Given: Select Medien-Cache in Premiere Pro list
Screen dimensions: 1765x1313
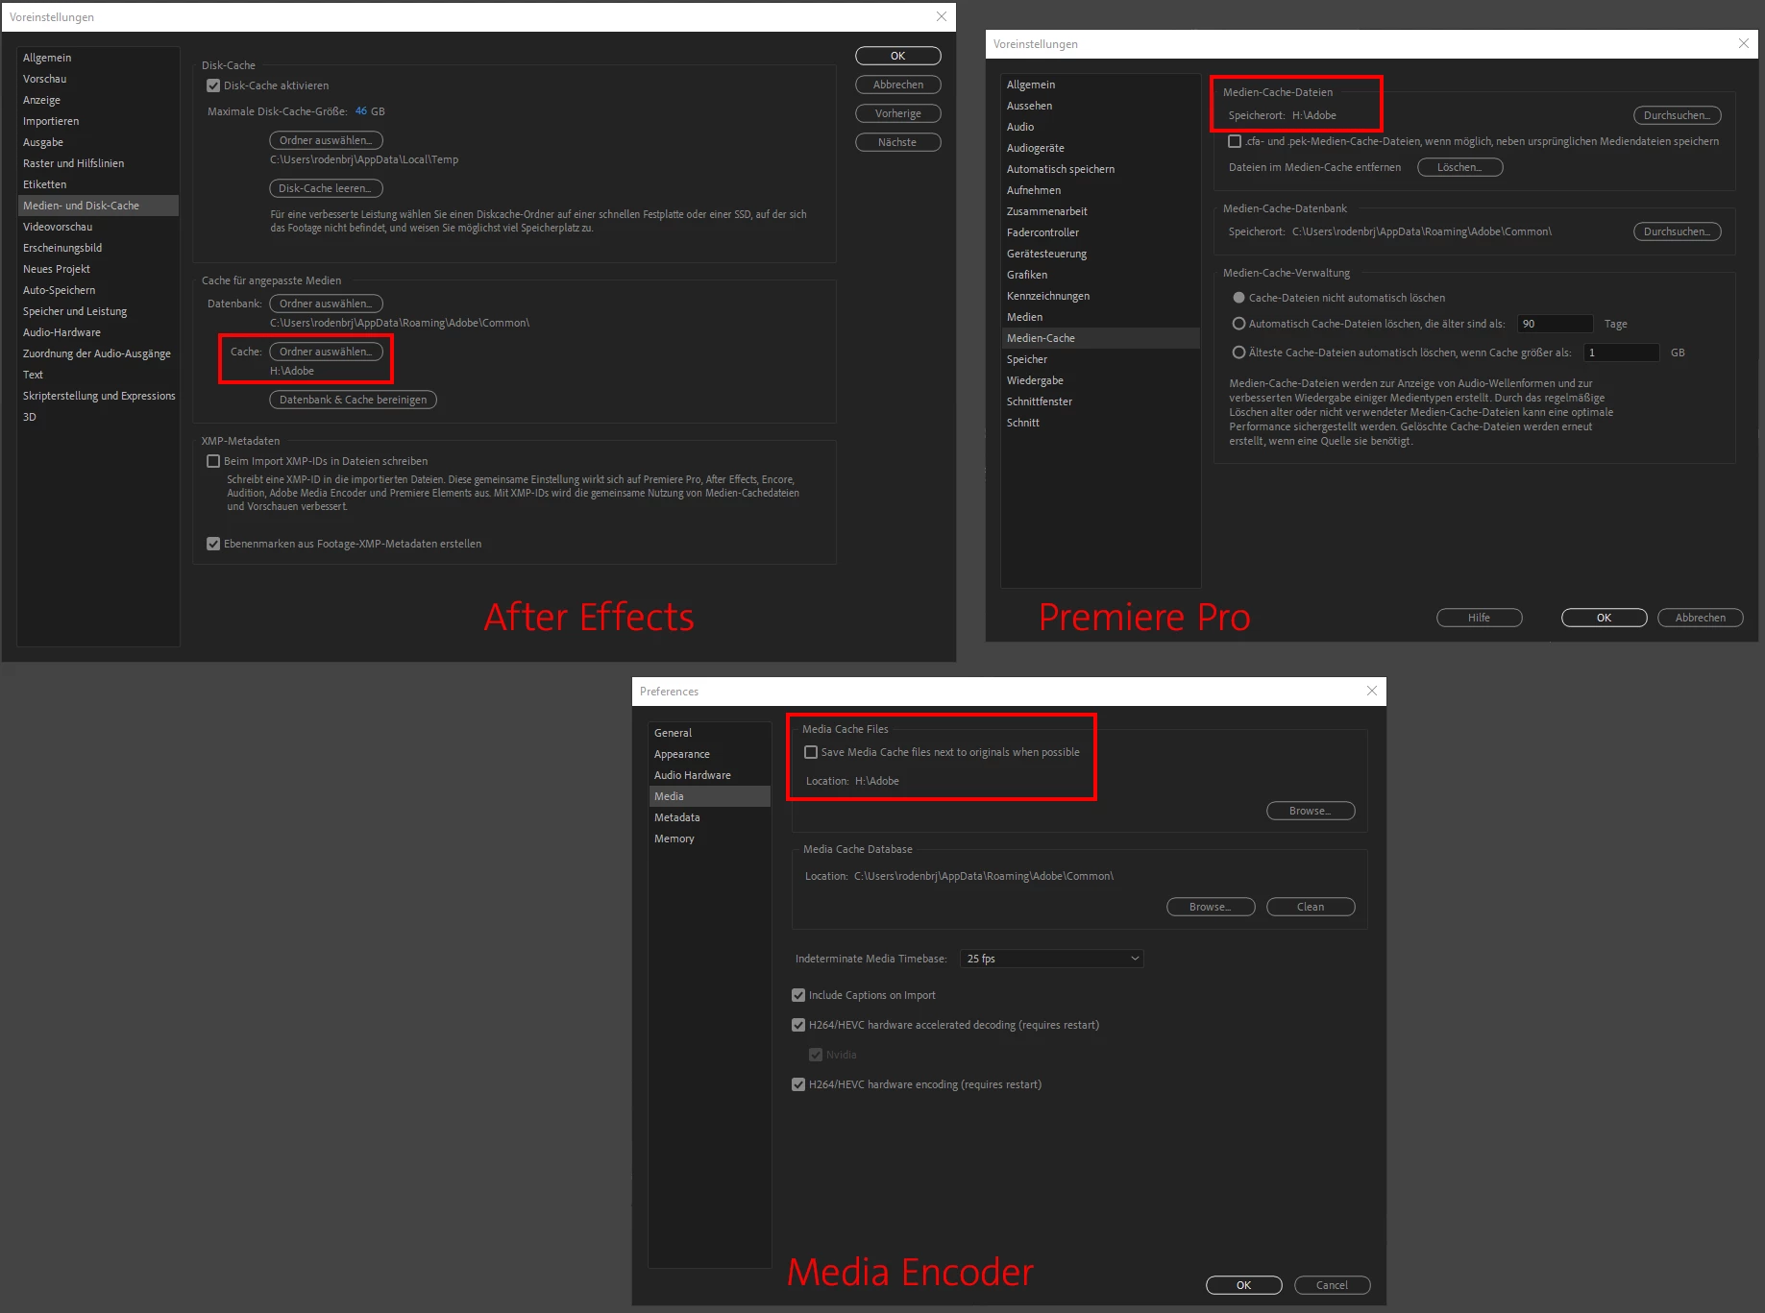Looking at the screenshot, I should (x=1100, y=338).
